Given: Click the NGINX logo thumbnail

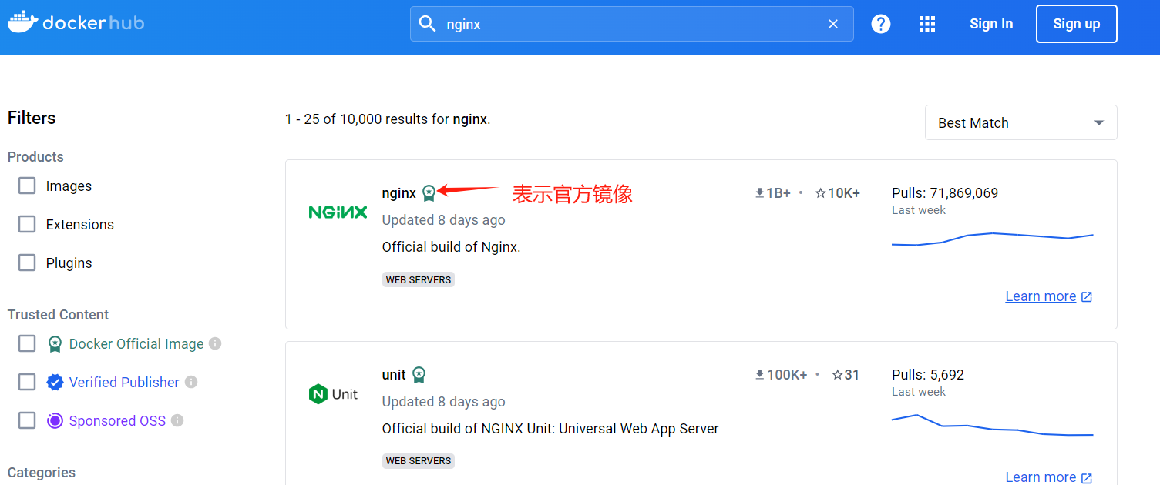Looking at the screenshot, I should click(338, 212).
